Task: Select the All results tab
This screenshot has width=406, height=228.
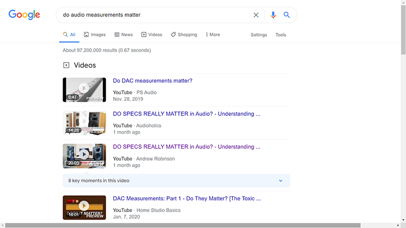Action: point(69,34)
